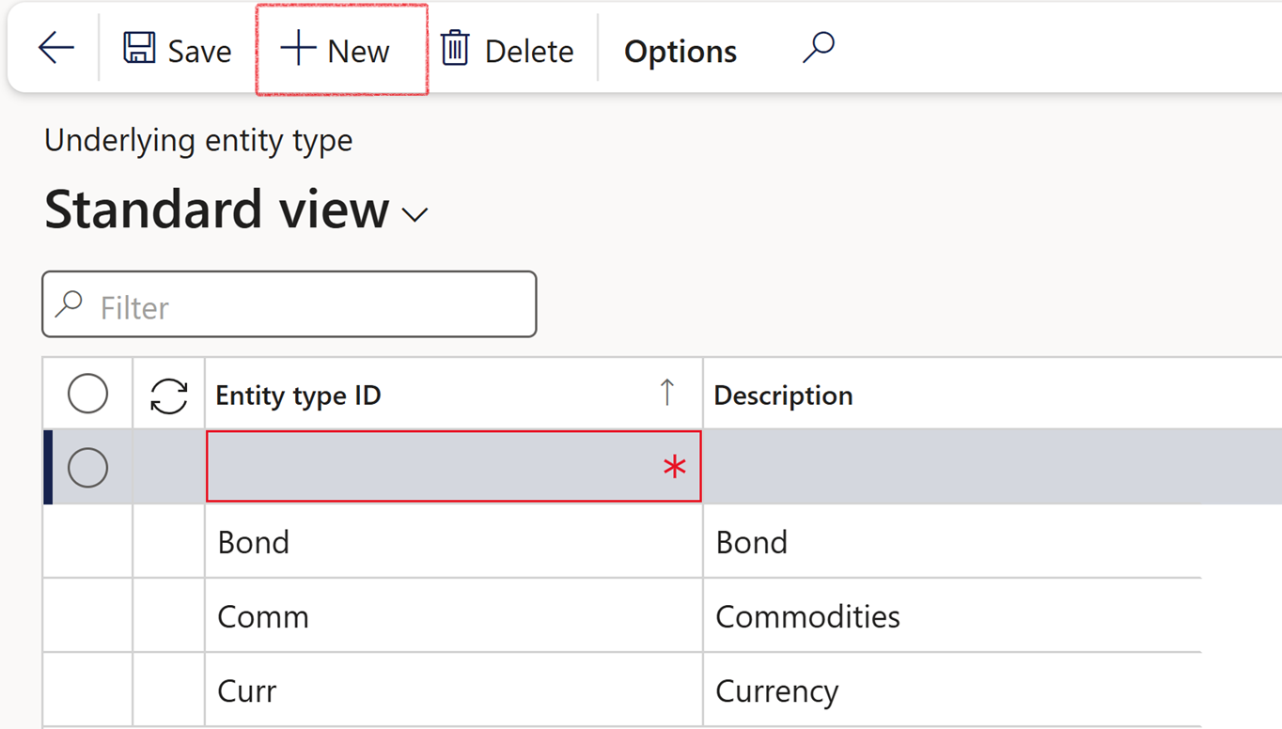Click the Description column header
The image size is (1282, 729).
783,396
